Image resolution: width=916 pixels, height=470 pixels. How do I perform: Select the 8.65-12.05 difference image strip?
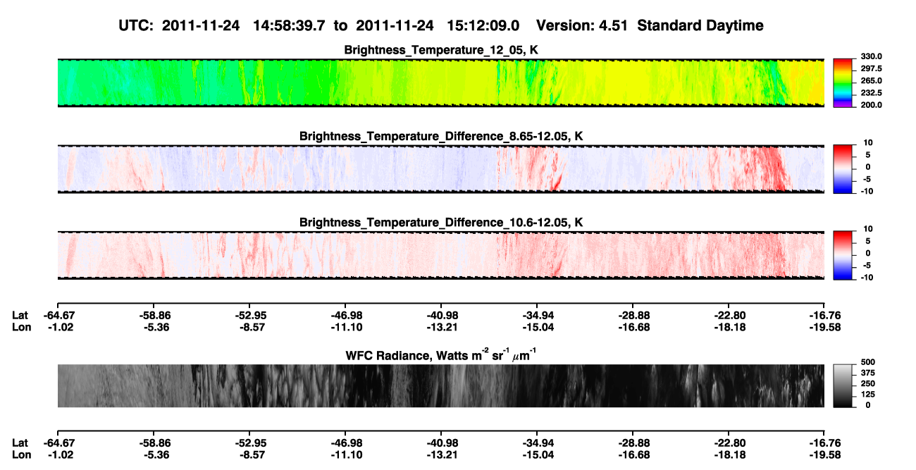coord(440,168)
